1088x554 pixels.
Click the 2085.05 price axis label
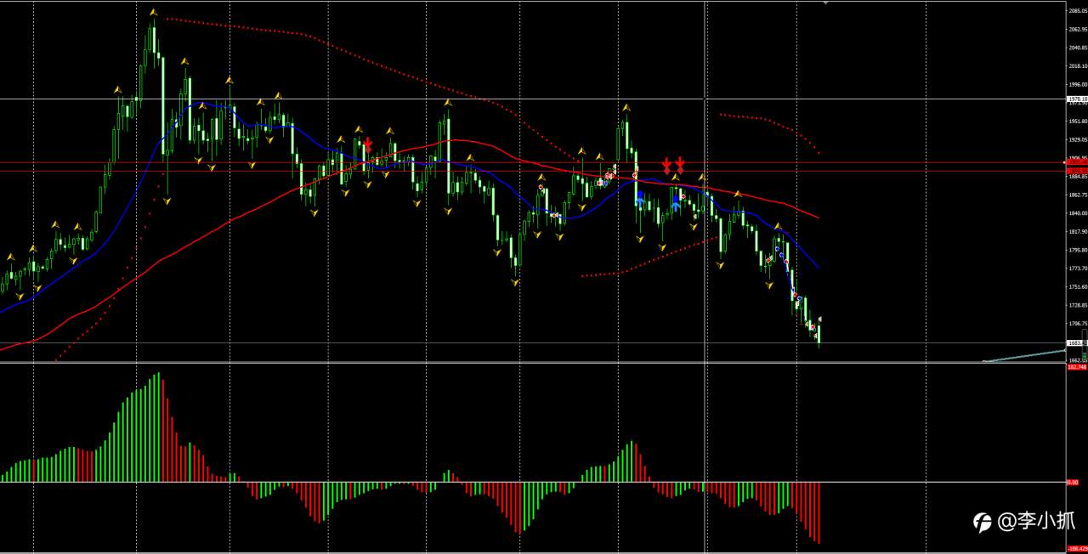1078,11
